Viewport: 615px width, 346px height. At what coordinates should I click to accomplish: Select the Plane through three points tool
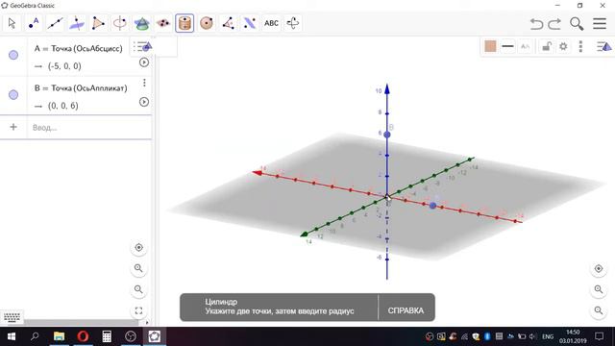pos(162,23)
